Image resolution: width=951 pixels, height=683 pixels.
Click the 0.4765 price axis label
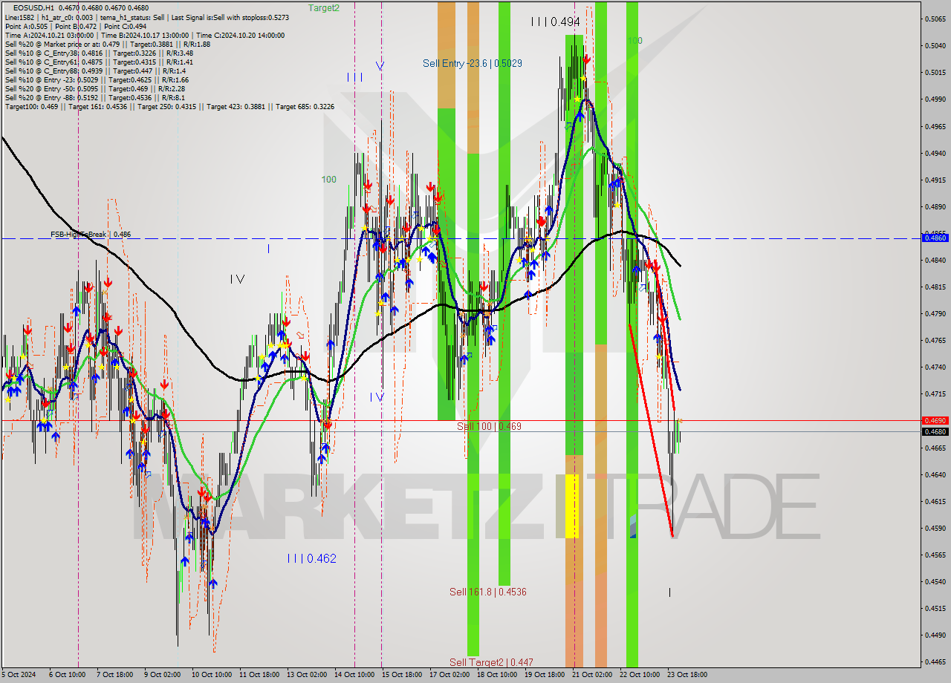pos(934,340)
